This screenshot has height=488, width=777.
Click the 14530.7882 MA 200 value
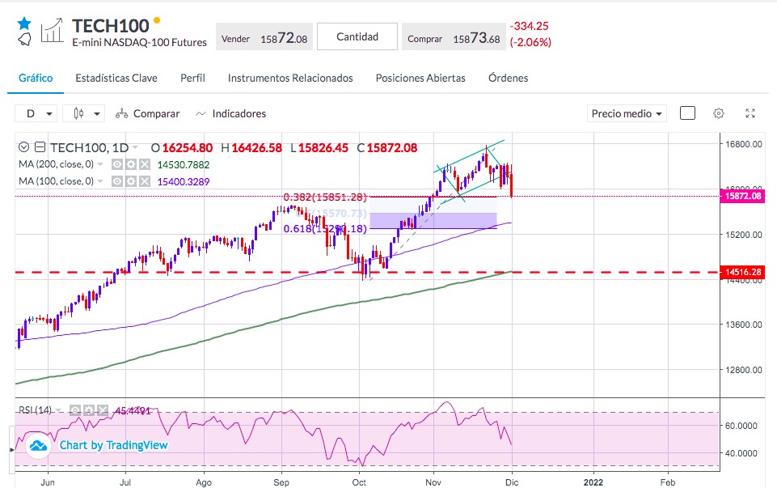(184, 164)
